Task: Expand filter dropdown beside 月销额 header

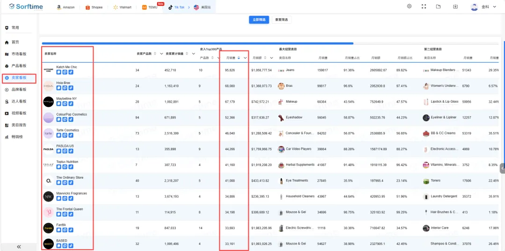Action: pos(271,58)
